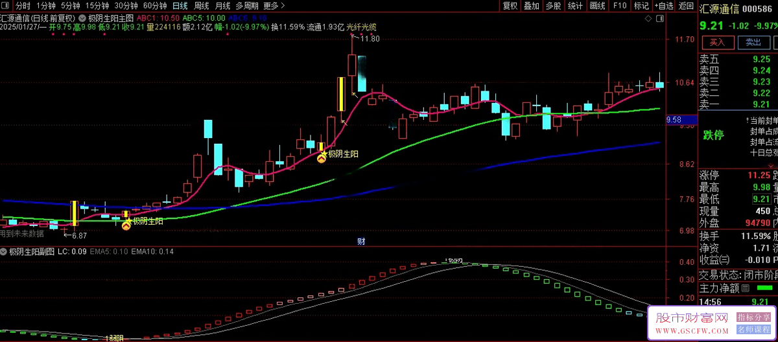The image size is (778, 342).
Task: Click the 卖出 sell button
Action: coord(753,42)
